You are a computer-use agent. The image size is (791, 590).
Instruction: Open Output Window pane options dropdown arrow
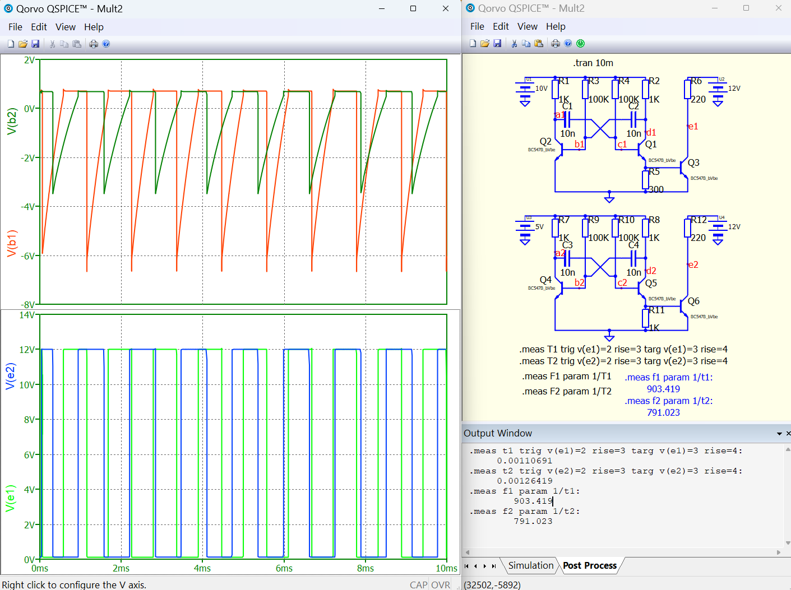pos(779,434)
